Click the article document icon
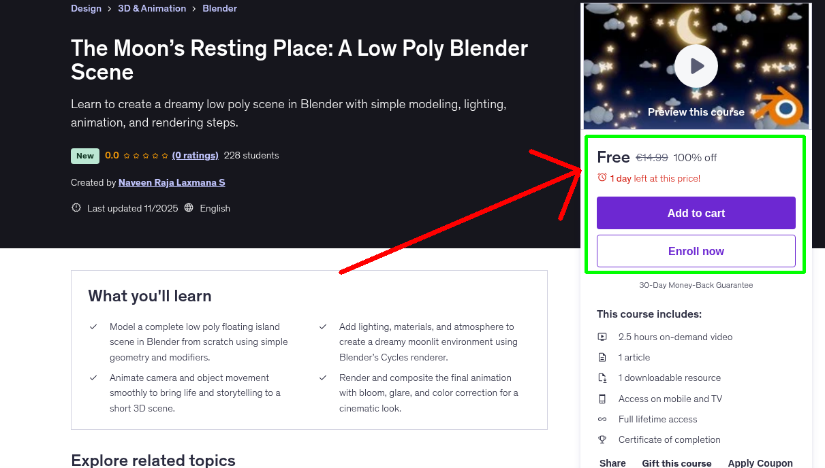Viewport: 825px width, 468px height. click(602, 357)
